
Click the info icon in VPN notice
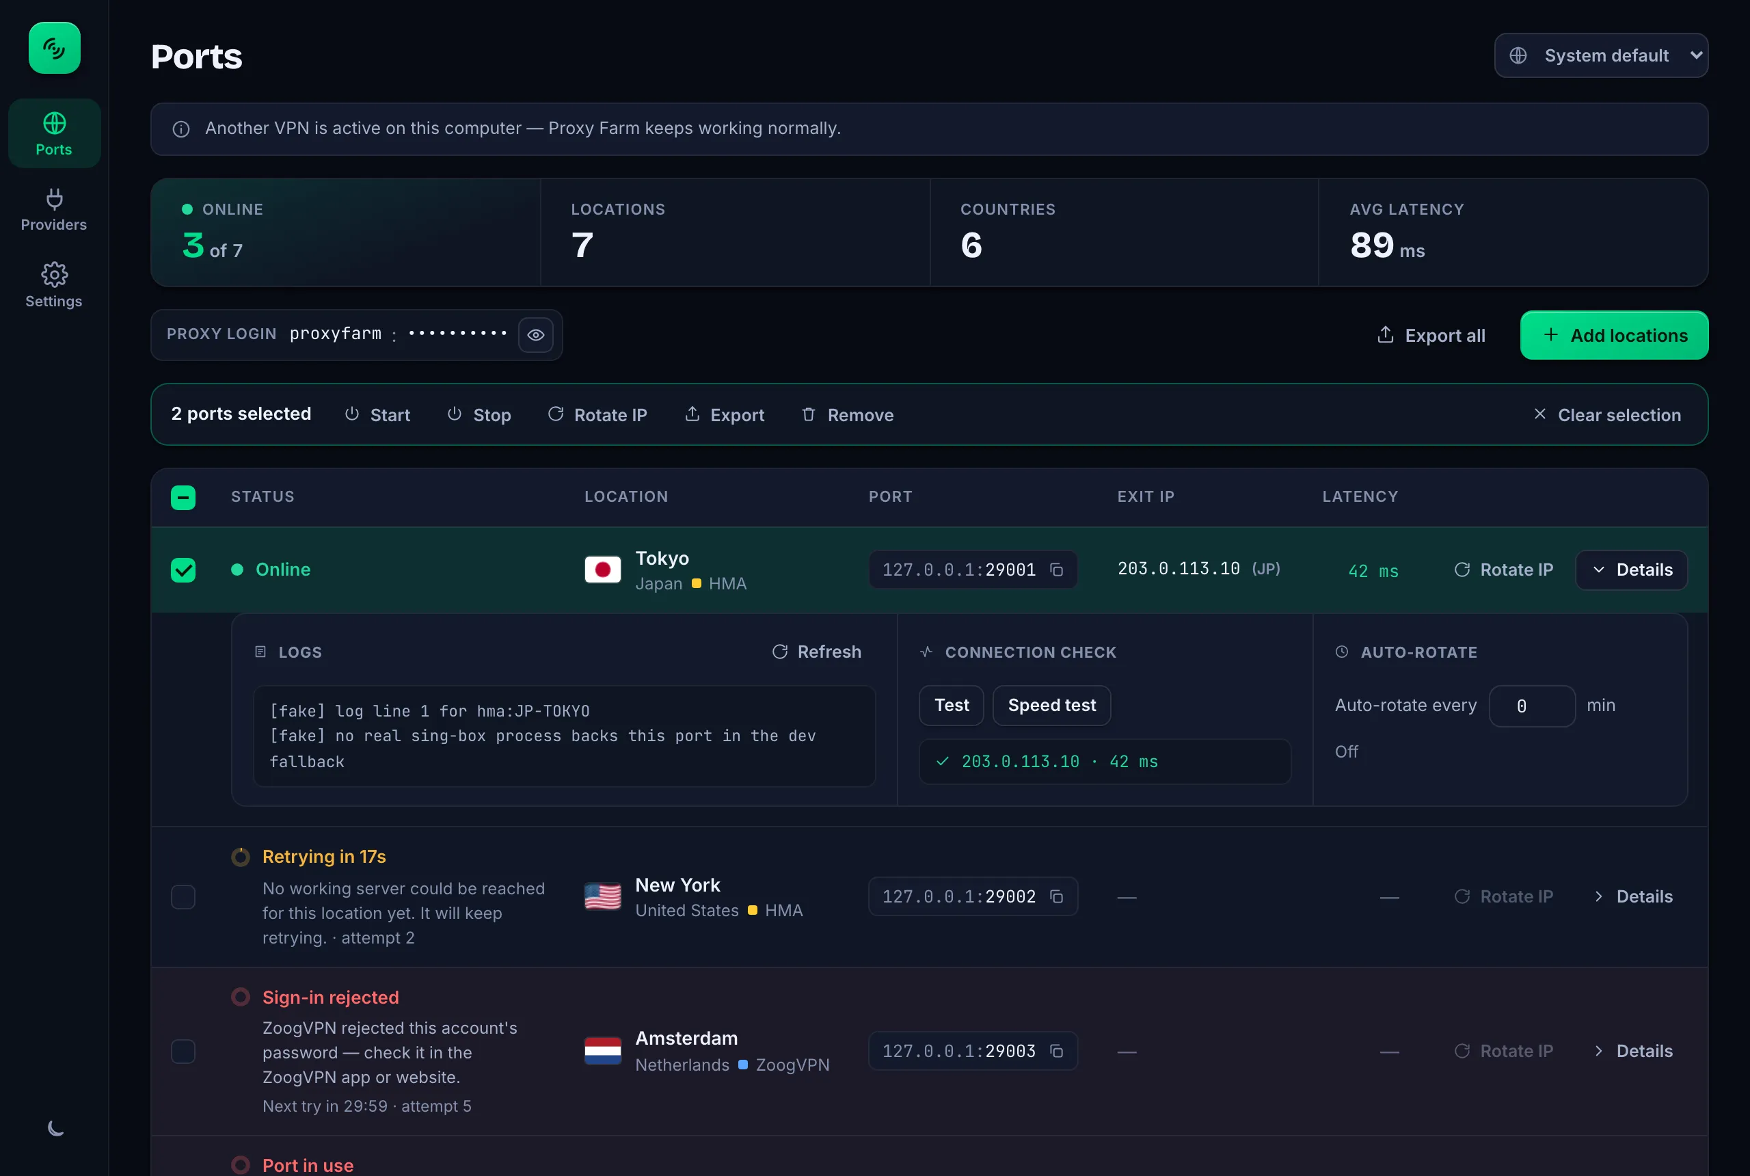180,129
